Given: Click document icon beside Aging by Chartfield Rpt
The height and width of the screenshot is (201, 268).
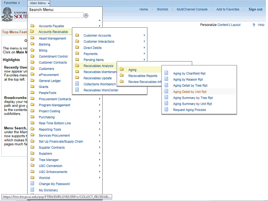Looking at the screenshot, I should [x=166, y=73].
